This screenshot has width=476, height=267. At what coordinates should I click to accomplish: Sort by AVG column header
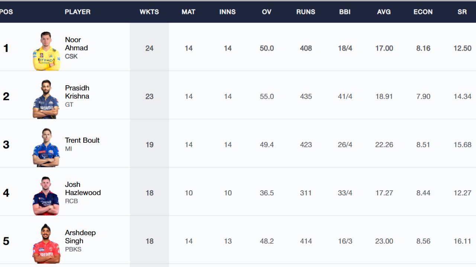(x=384, y=12)
